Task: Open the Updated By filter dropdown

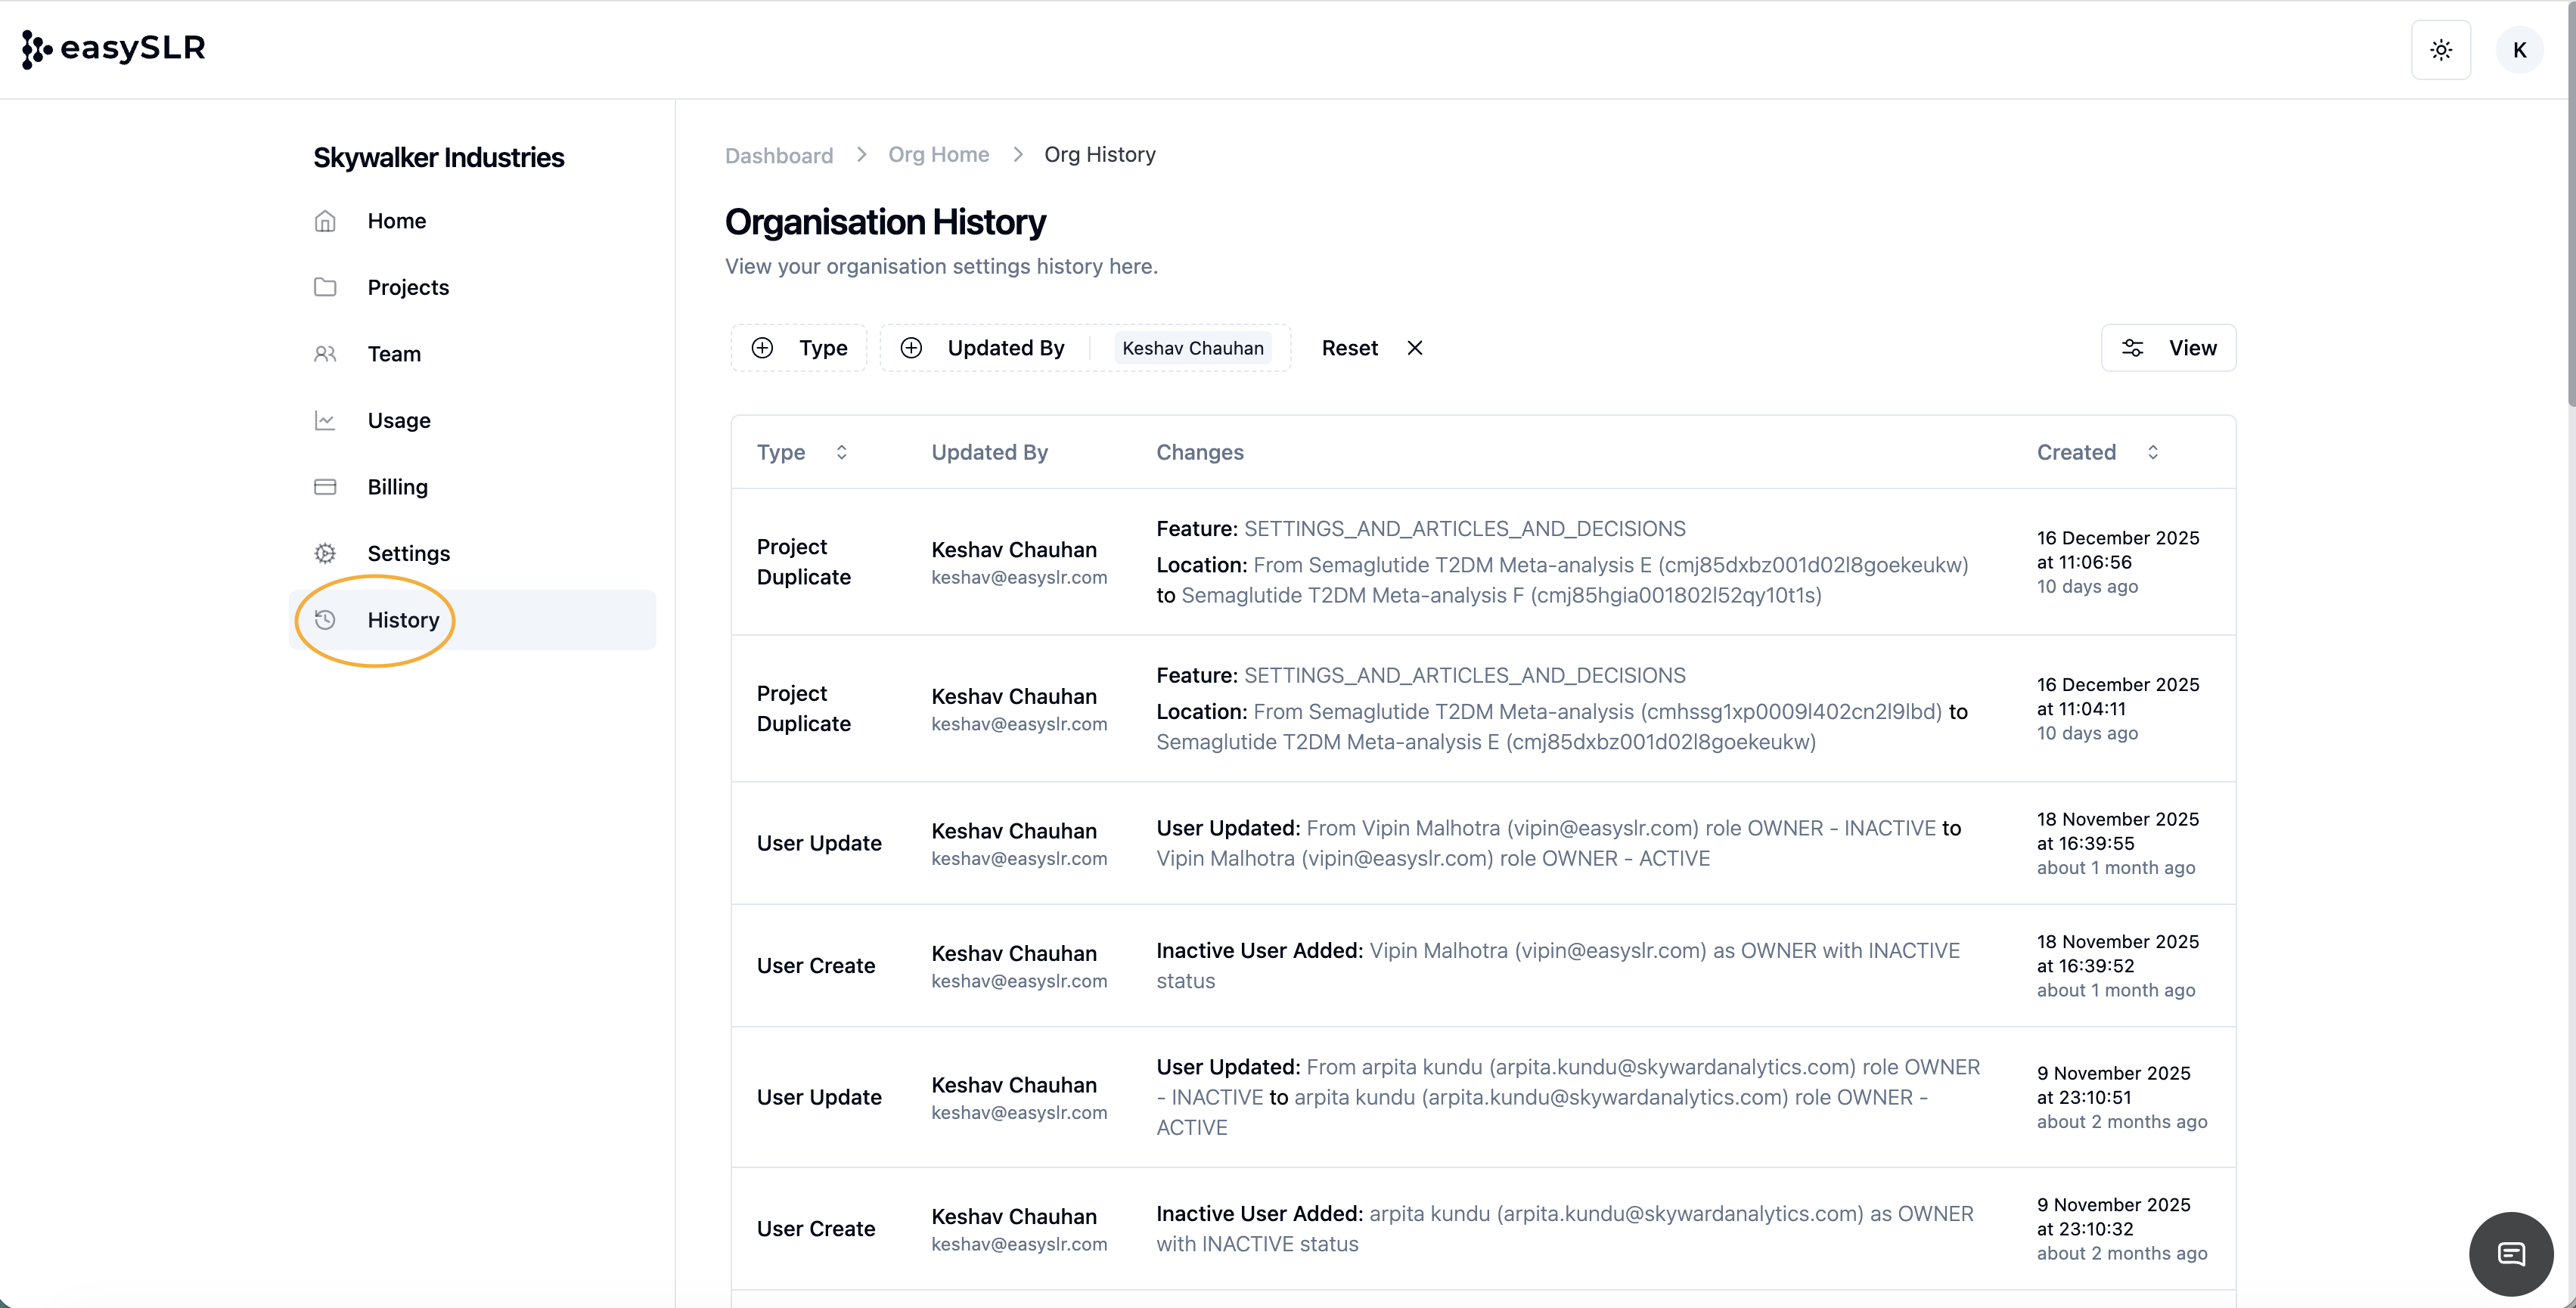Action: point(986,348)
